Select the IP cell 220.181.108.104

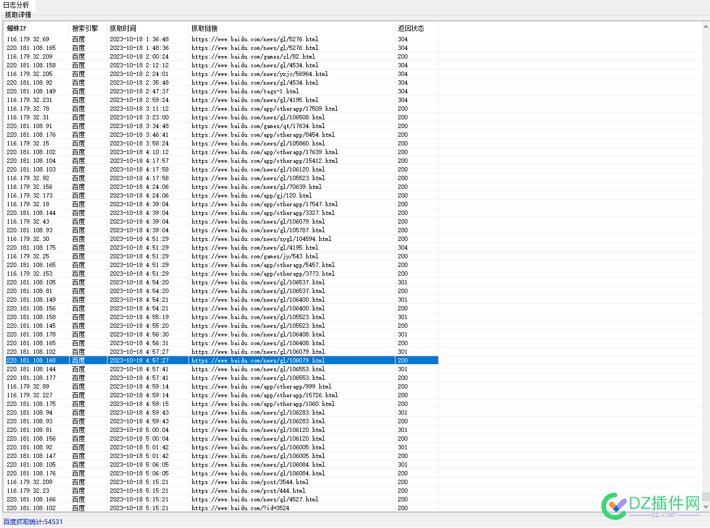(x=31, y=161)
